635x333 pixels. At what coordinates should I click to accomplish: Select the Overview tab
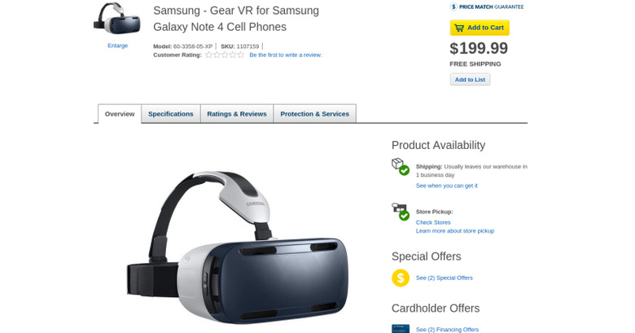[120, 114]
